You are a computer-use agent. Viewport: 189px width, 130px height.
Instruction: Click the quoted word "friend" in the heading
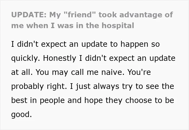click(x=79, y=15)
